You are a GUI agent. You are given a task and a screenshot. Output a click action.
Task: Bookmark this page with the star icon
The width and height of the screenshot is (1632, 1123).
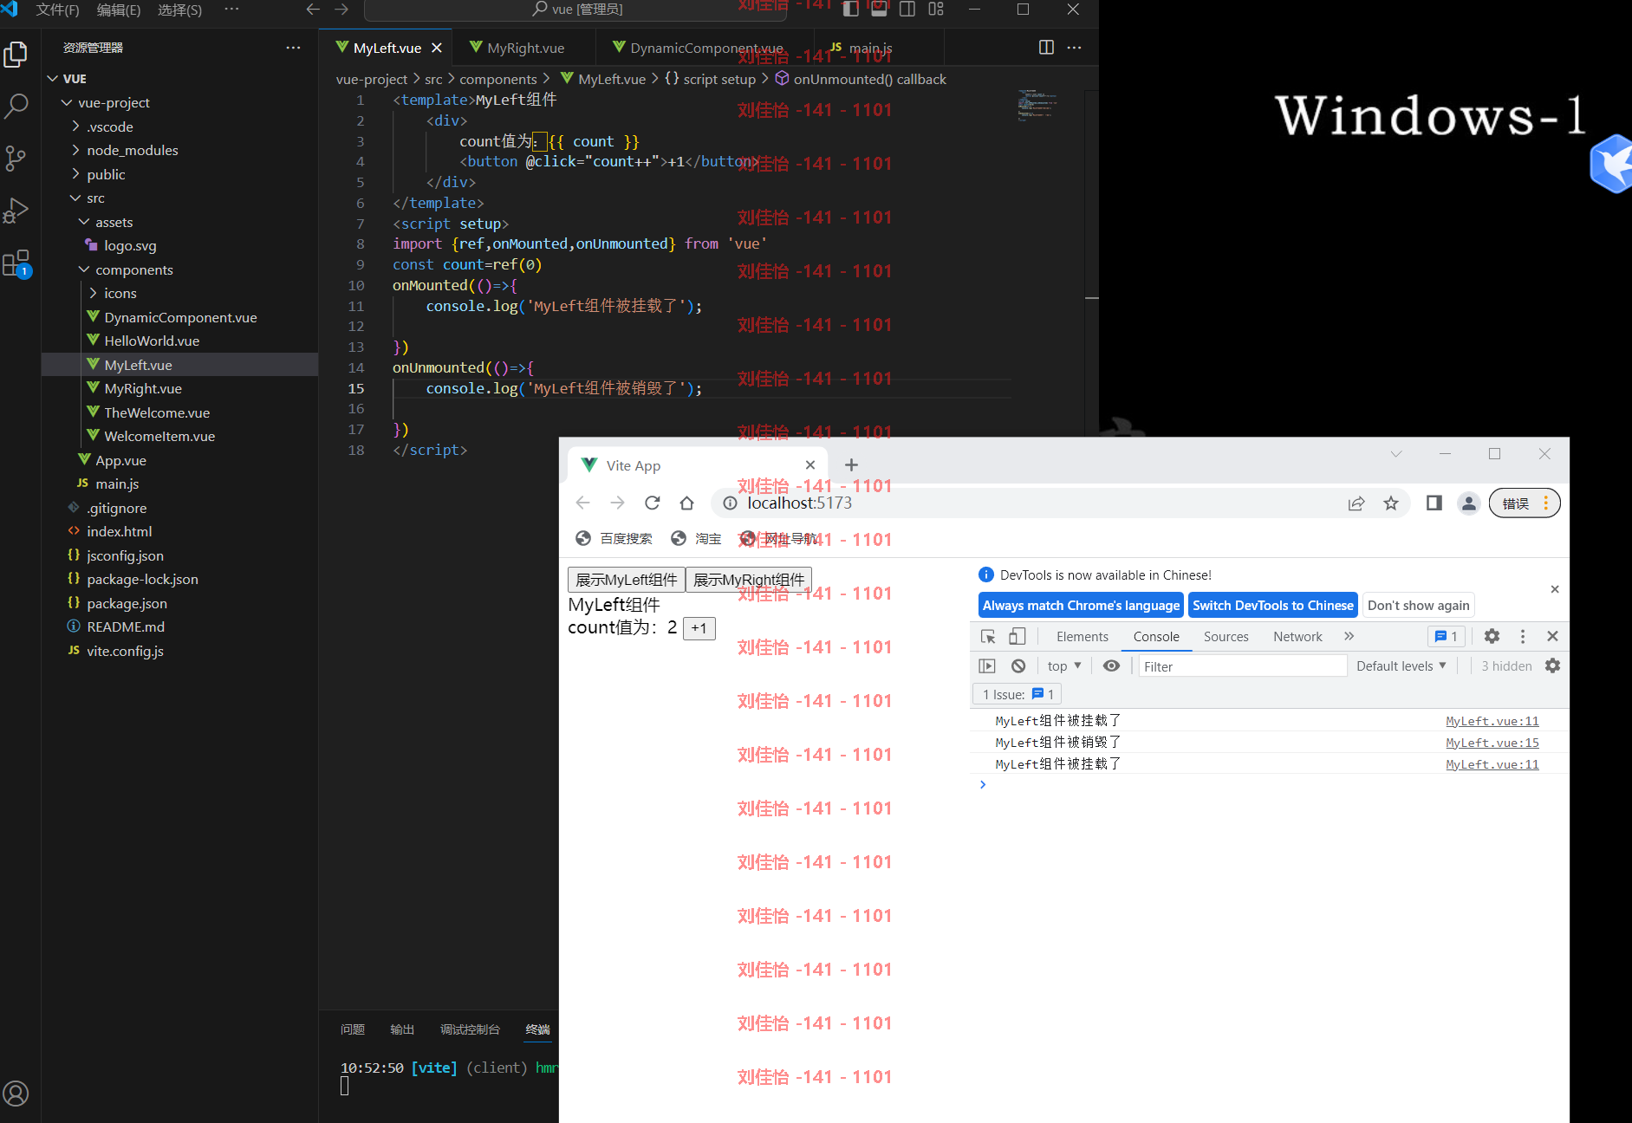tap(1391, 503)
